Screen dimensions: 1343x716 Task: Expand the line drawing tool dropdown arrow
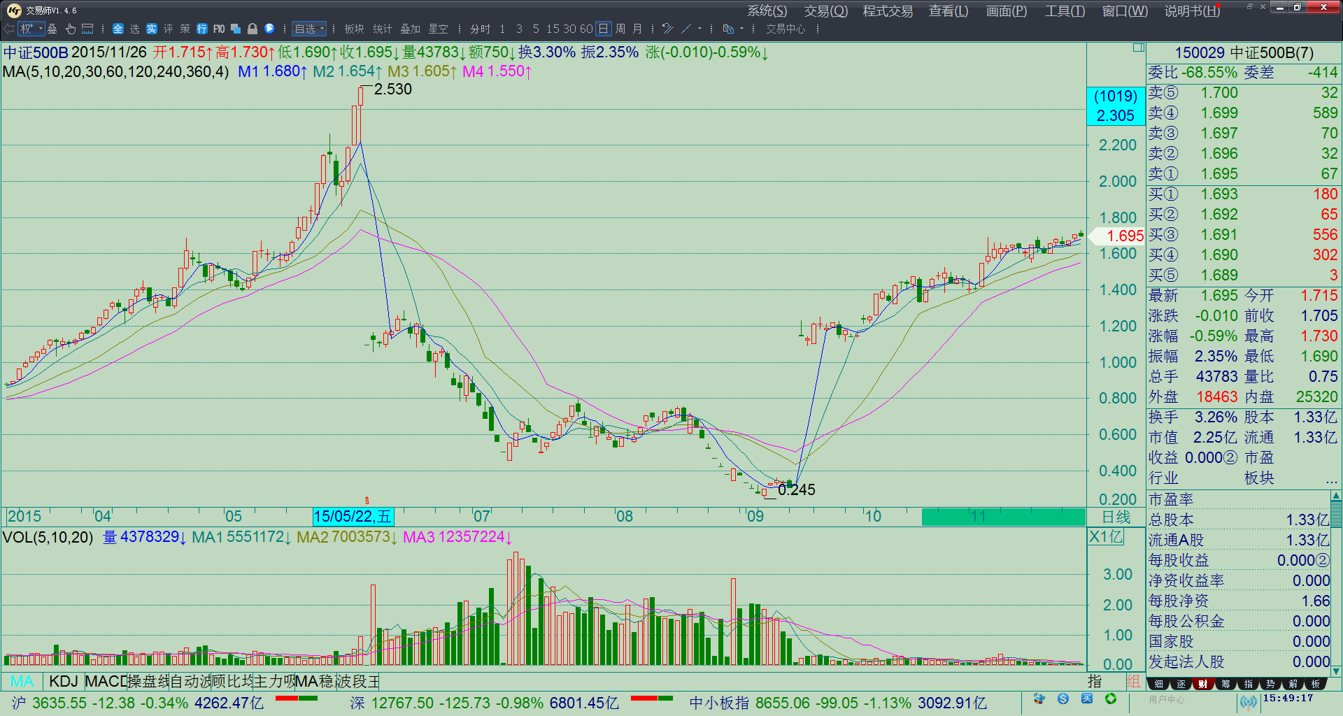(x=700, y=29)
